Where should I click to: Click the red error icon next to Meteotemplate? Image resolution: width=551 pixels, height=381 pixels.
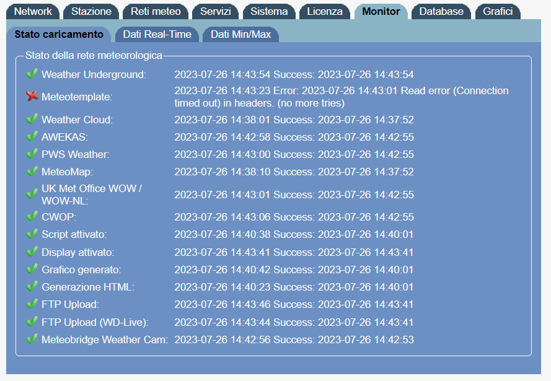pos(32,97)
